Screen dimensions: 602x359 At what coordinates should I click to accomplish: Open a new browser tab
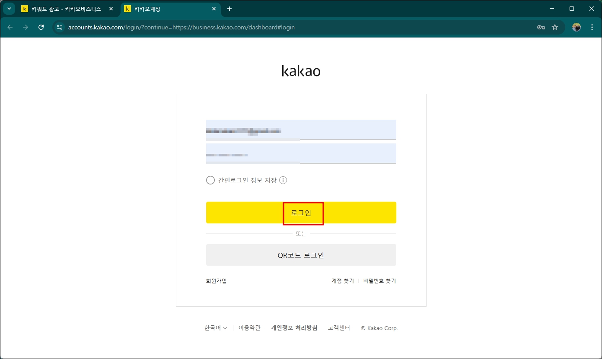tap(229, 9)
